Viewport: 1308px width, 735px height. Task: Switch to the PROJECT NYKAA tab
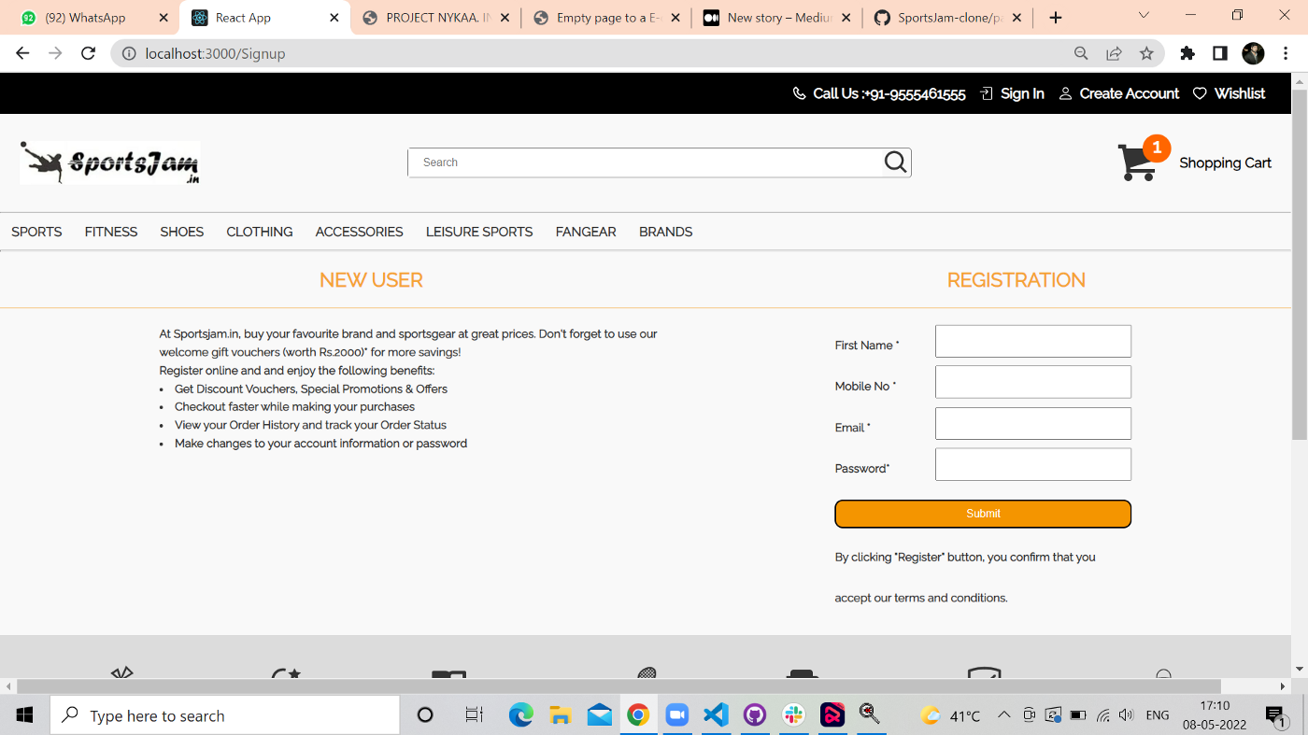click(434, 18)
